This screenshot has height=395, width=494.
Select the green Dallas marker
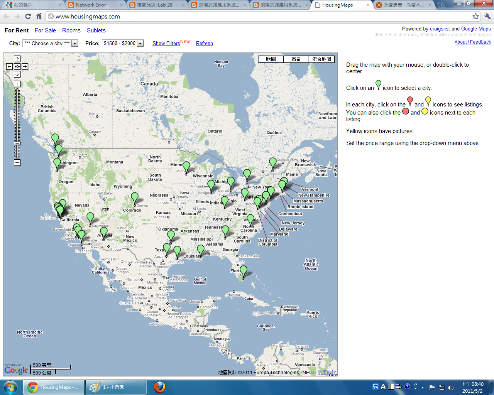coord(171,236)
